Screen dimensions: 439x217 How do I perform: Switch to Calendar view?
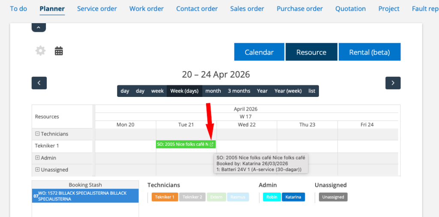pyautogui.click(x=259, y=52)
